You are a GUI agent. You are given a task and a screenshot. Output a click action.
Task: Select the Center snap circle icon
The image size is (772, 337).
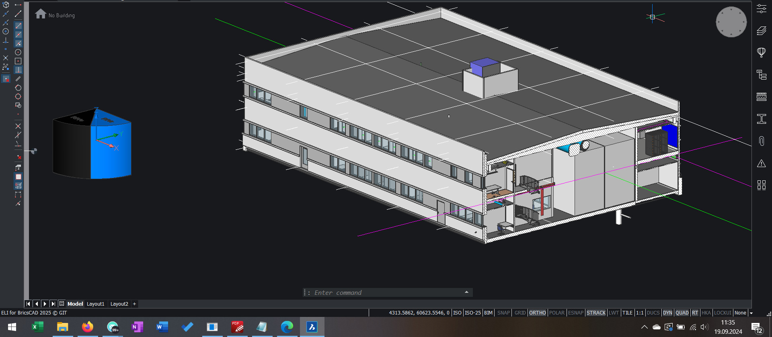click(18, 52)
